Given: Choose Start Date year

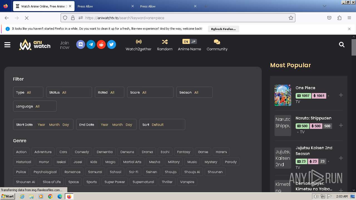Looking at the screenshot, I should (41, 125).
